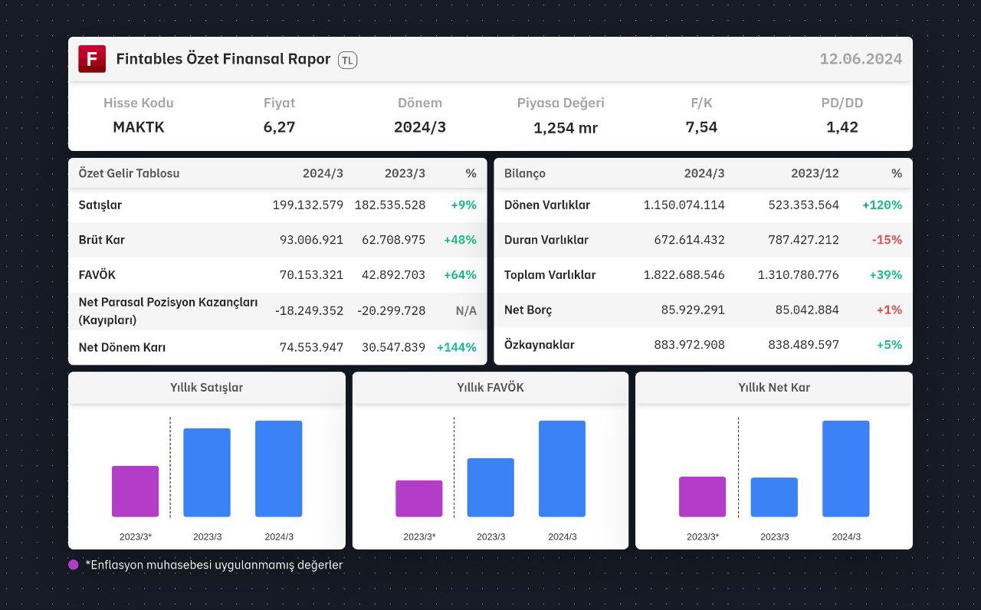Click the MAKTK stock code
This screenshot has width=981, height=610.
(x=139, y=127)
